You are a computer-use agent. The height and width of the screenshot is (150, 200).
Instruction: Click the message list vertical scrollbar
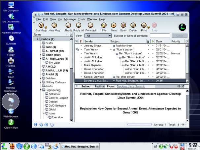pyautogui.click(x=187, y=63)
